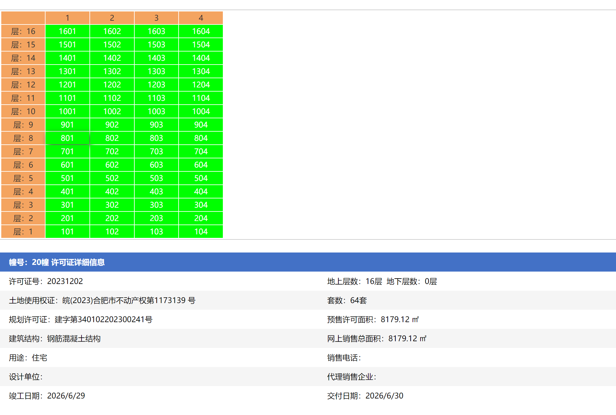Click planning permit 建字第340102202300241号

(x=103, y=319)
